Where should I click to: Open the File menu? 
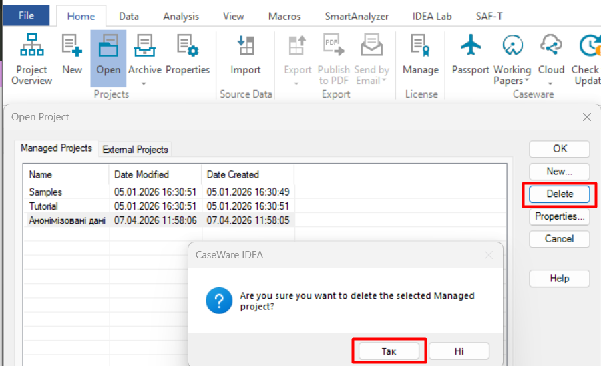pos(26,15)
